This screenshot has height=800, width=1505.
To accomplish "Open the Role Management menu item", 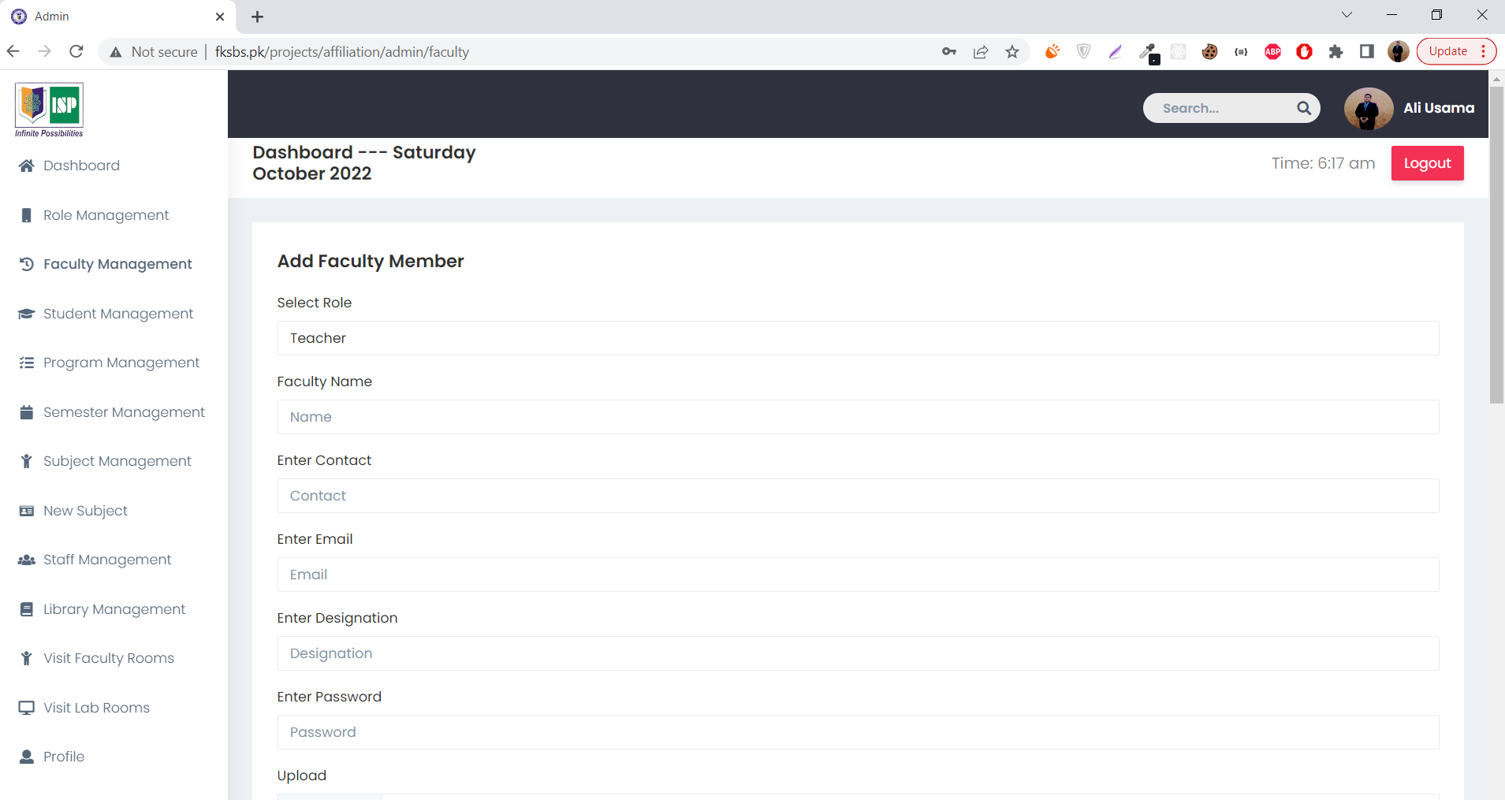I will [106, 215].
